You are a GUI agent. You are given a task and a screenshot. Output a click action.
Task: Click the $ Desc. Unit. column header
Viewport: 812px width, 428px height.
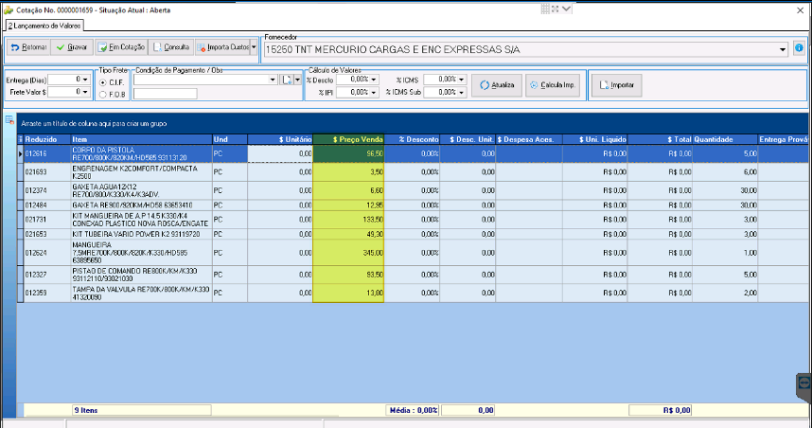(x=468, y=139)
